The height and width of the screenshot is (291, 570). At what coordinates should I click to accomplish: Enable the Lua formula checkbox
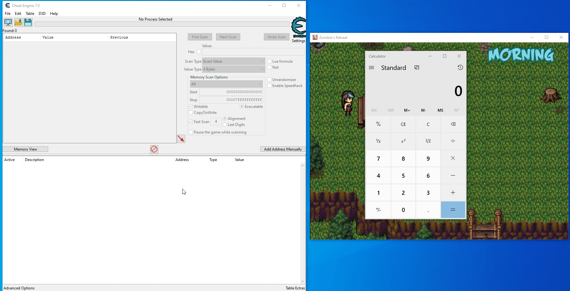(x=269, y=61)
